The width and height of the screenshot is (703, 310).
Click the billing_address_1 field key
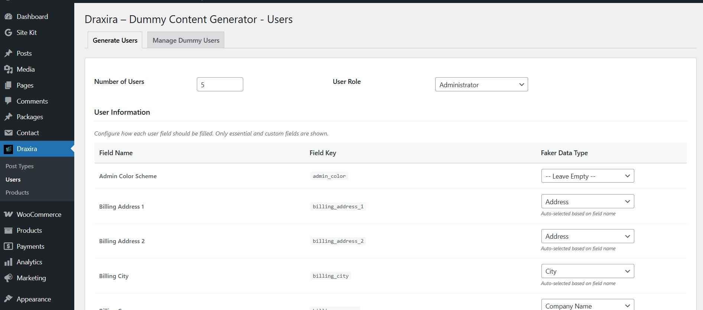[x=338, y=206]
